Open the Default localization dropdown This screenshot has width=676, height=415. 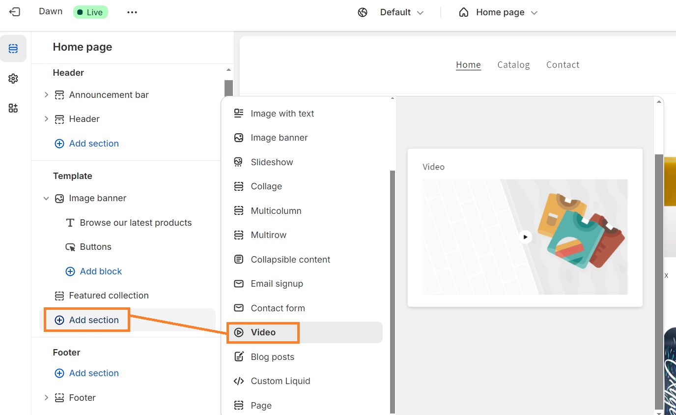pyautogui.click(x=401, y=12)
